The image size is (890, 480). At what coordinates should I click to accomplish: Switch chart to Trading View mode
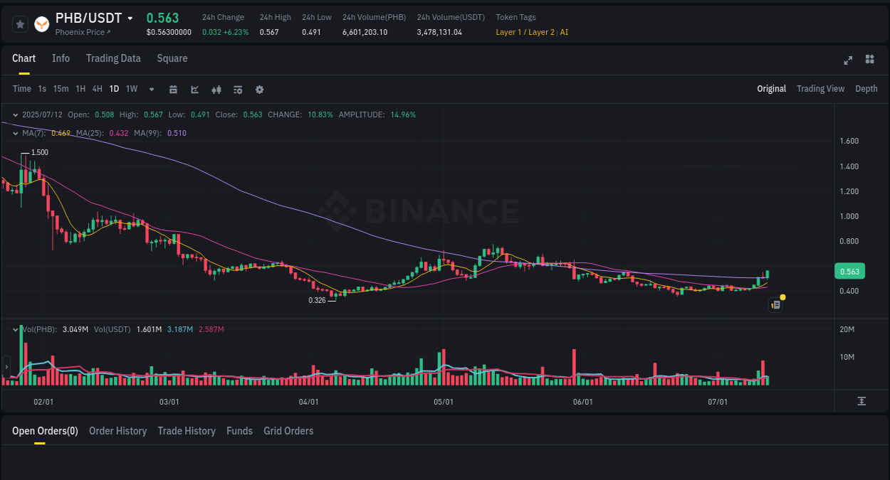(820, 89)
